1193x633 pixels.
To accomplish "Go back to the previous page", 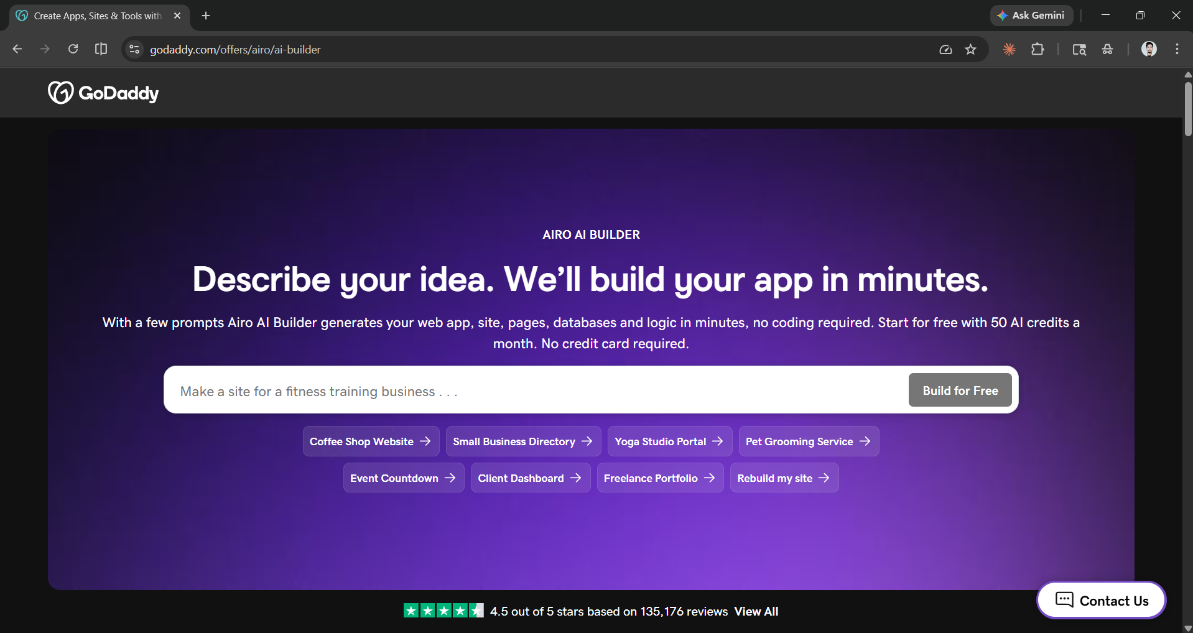I will [17, 49].
